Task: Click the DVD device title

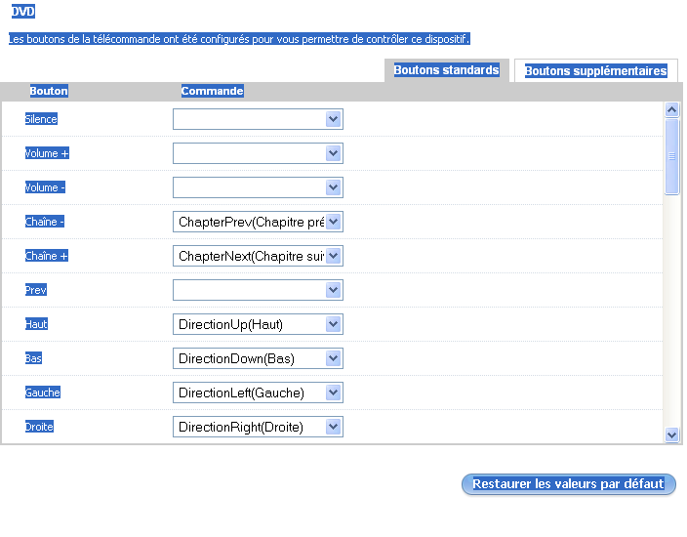Action: pos(22,12)
